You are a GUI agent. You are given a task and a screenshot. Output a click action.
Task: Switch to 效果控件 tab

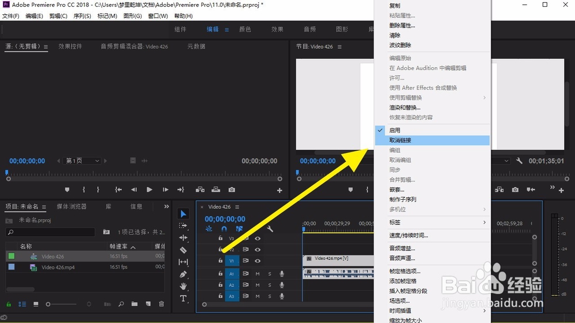coord(70,46)
